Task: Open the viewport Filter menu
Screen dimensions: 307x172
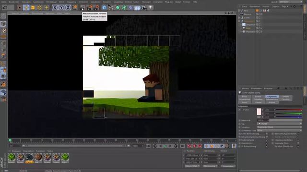Action: 59,13
